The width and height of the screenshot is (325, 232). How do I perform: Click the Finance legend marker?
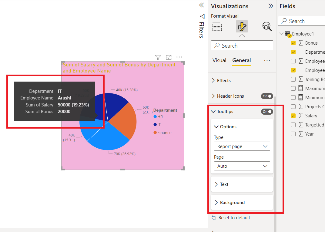click(x=155, y=133)
